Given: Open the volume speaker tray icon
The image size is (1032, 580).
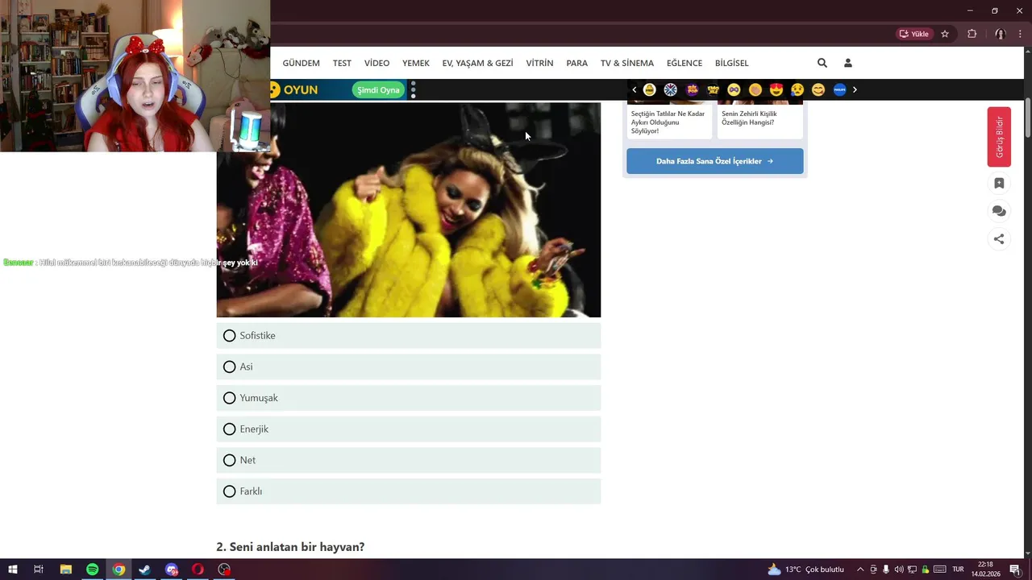Looking at the screenshot, I should [x=899, y=570].
